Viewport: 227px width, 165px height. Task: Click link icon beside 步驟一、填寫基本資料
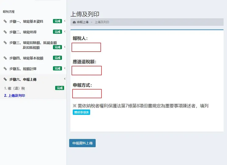[x=5, y=21]
